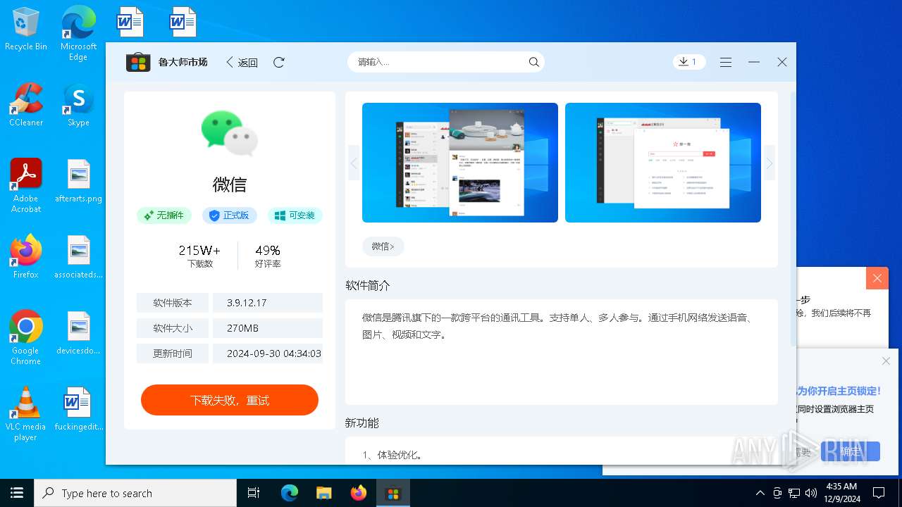Click the 215W+ download count
The image size is (902, 507).
pos(200,251)
